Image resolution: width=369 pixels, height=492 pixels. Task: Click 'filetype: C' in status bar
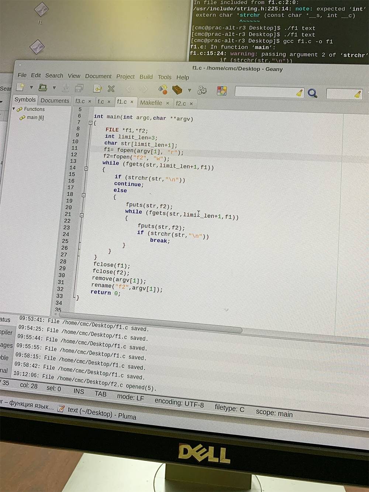click(230, 408)
